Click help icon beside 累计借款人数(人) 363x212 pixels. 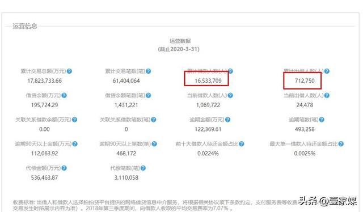point(230,71)
